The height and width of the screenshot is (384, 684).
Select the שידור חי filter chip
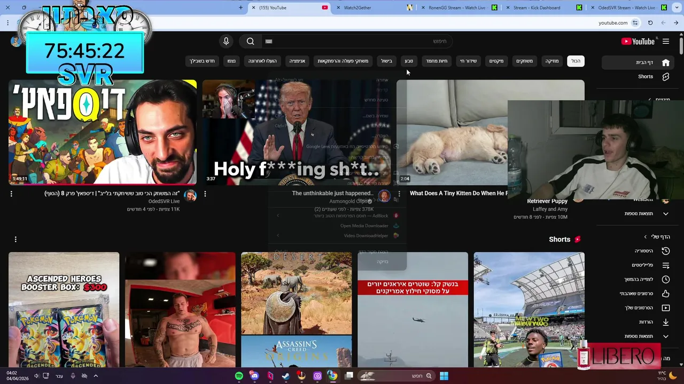coord(468,61)
